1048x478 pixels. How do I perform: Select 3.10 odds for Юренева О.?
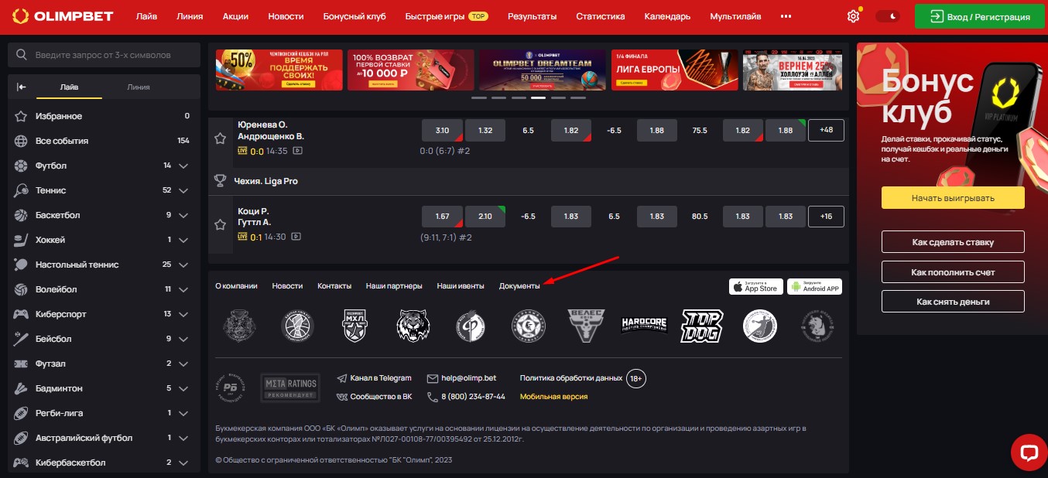(442, 131)
